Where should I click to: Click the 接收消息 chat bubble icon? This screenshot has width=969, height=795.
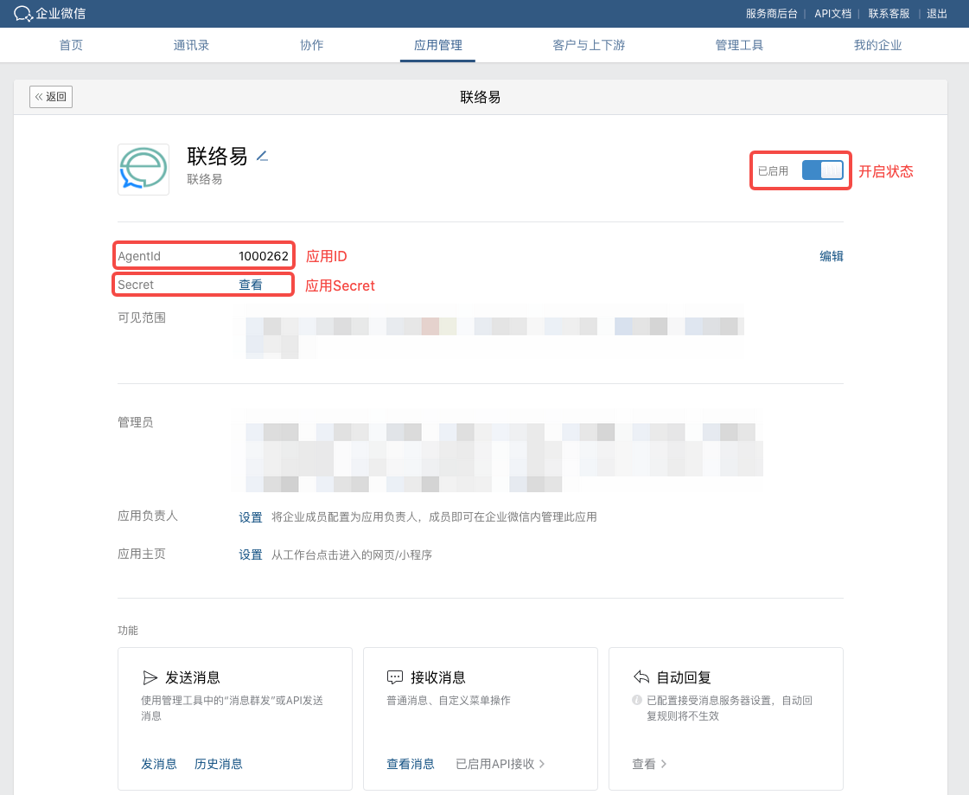pyautogui.click(x=395, y=677)
